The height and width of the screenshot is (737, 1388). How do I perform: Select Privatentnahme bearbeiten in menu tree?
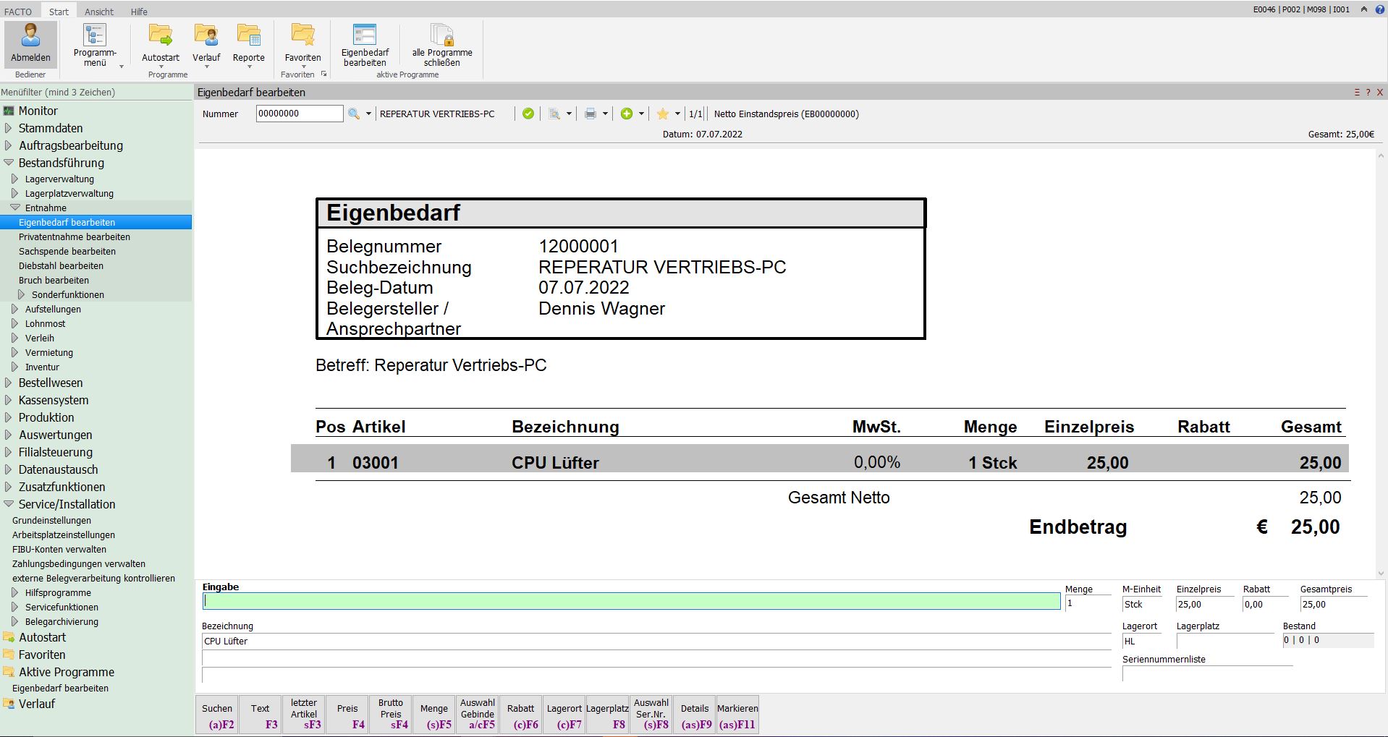tap(75, 237)
